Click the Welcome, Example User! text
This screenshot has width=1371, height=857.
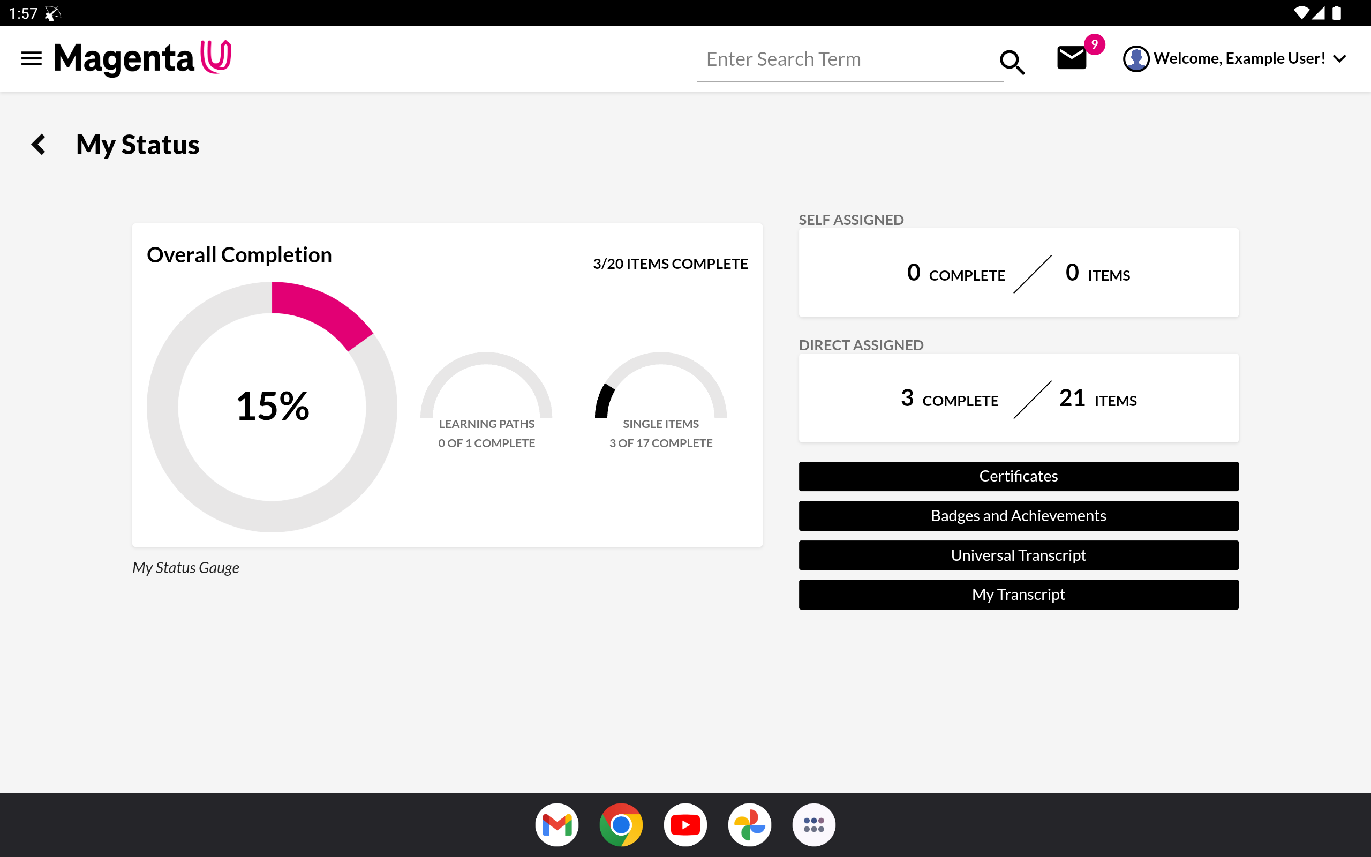(x=1239, y=58)
